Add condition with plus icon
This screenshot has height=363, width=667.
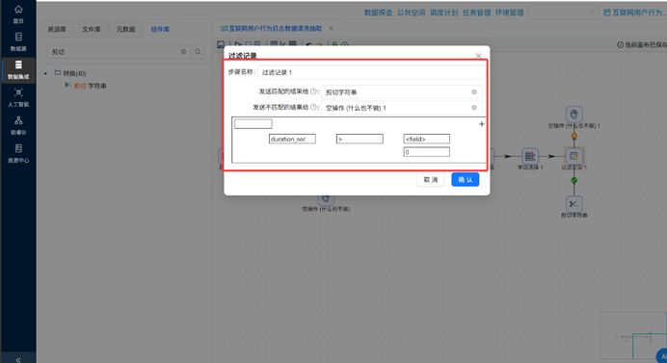(x=481, y=124)
